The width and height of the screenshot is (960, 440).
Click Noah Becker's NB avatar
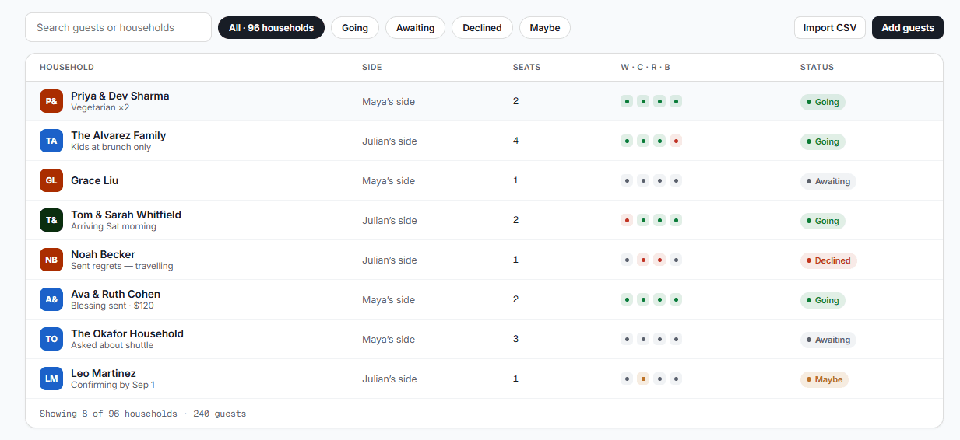click(x=51, y=260)
